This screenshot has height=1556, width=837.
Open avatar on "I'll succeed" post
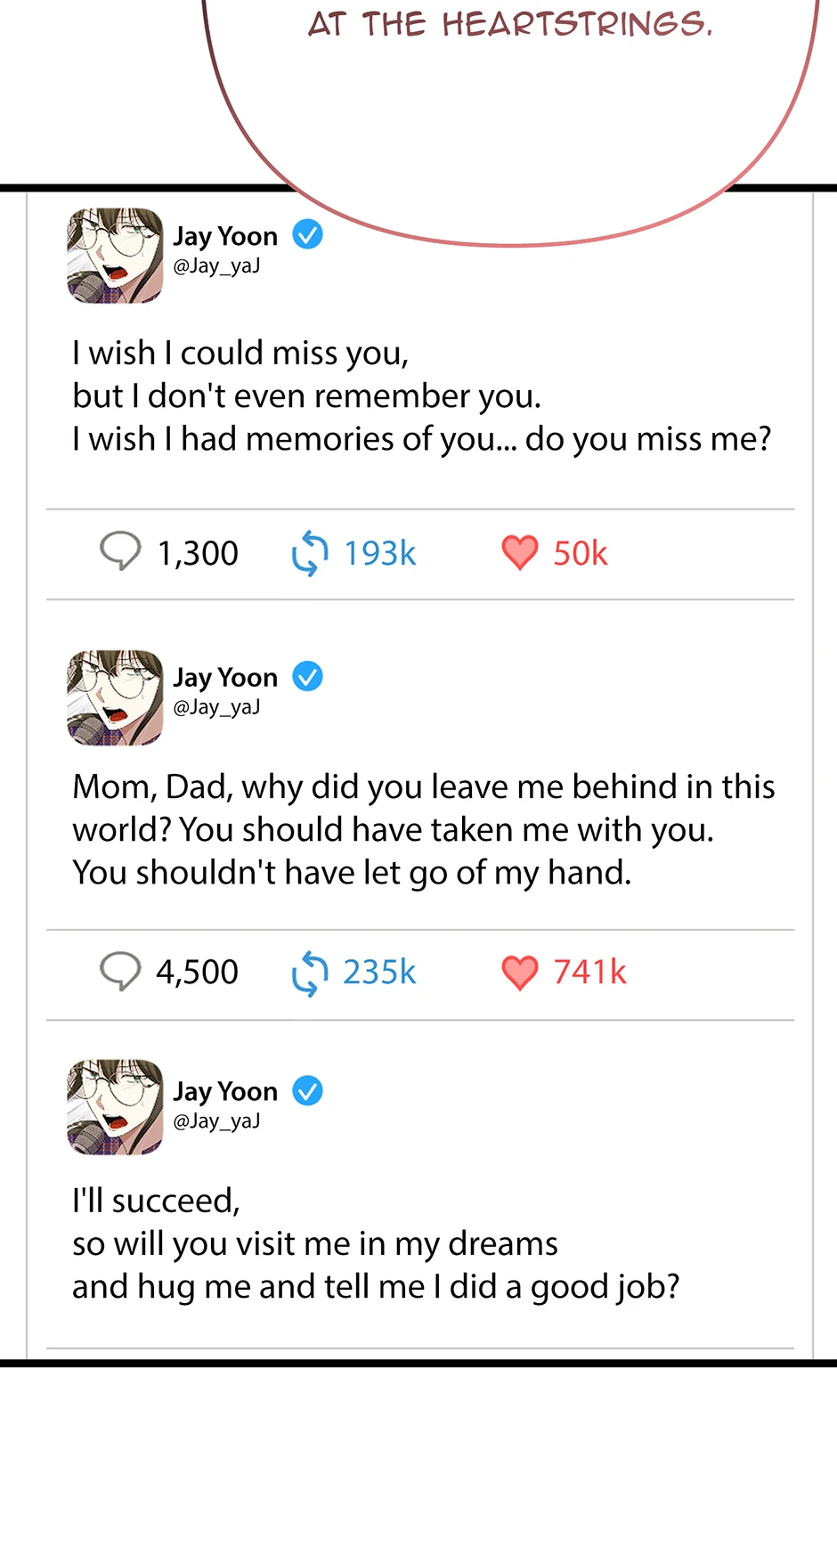(x=115, y=1107)
